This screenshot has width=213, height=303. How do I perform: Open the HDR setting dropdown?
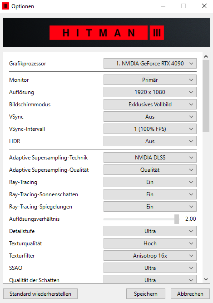pos(150,141)
